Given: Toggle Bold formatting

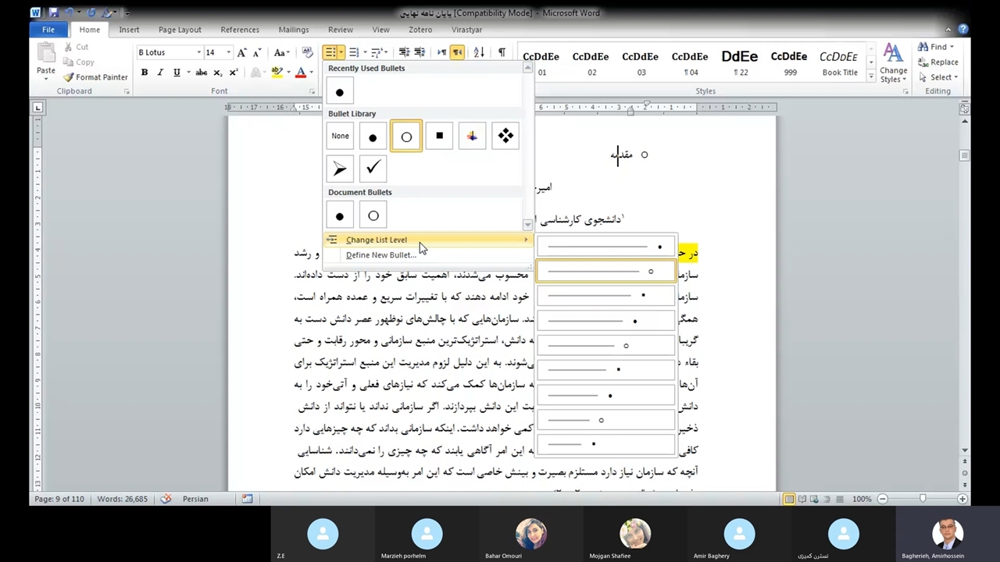Looking at the screenshot, I should (145, 73).
